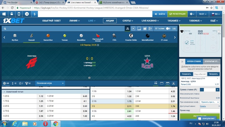This screenshot has width=225, height=127.
Task: Click the padlock access icon
Action: (12, 14)
